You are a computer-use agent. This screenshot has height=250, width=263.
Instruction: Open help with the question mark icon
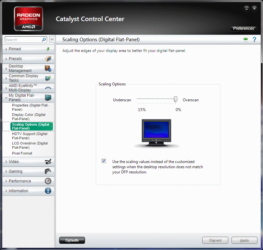(x=254, y=39)
